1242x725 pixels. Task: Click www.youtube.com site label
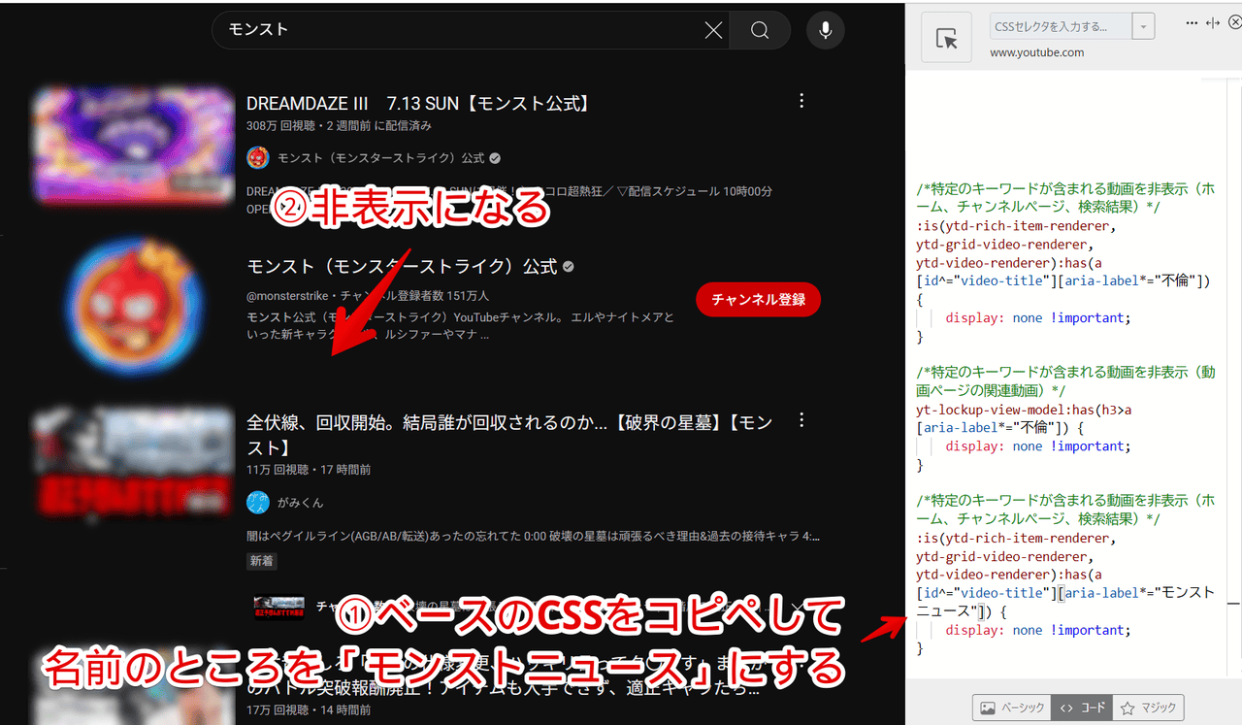(x=1037, y=52)
